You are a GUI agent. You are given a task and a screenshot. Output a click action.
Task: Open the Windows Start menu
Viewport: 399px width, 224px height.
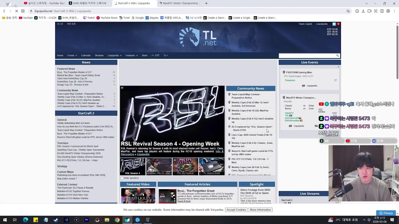click(5, 220)
